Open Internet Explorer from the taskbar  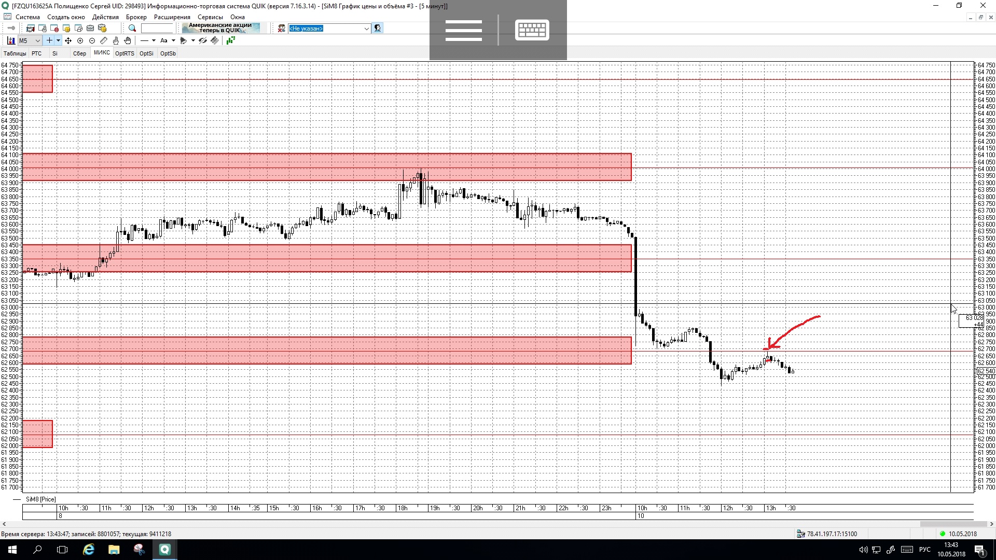89,550
